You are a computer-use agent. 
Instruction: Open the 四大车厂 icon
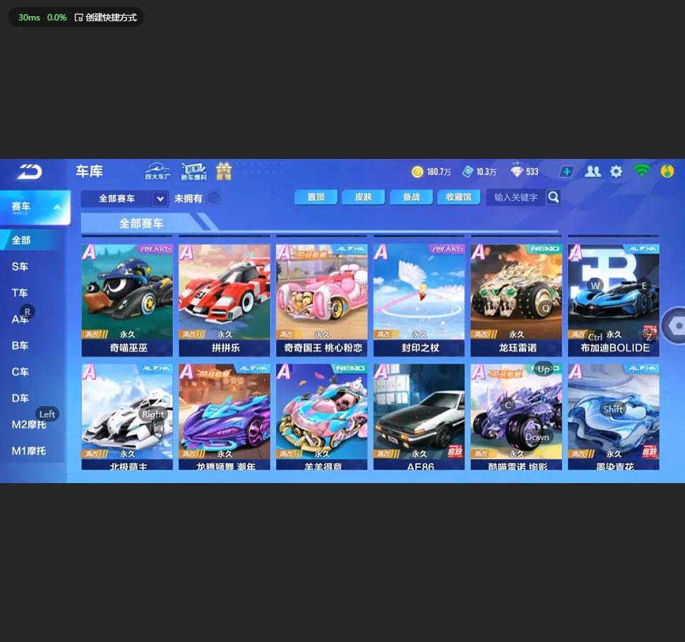(157, 172)
